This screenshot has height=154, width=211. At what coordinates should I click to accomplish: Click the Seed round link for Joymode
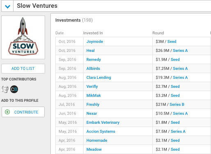pyautogui.click(x=172, y=42)
